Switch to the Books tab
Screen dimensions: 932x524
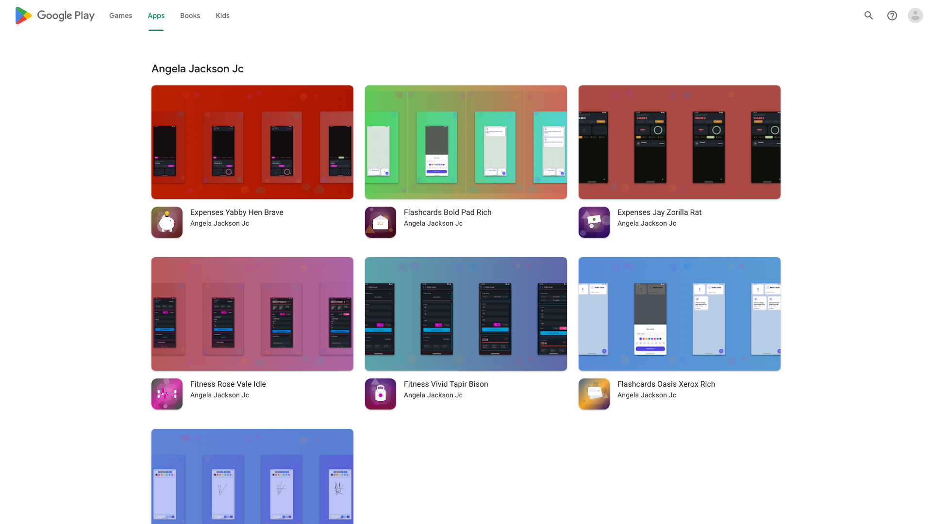click(190, 16)
